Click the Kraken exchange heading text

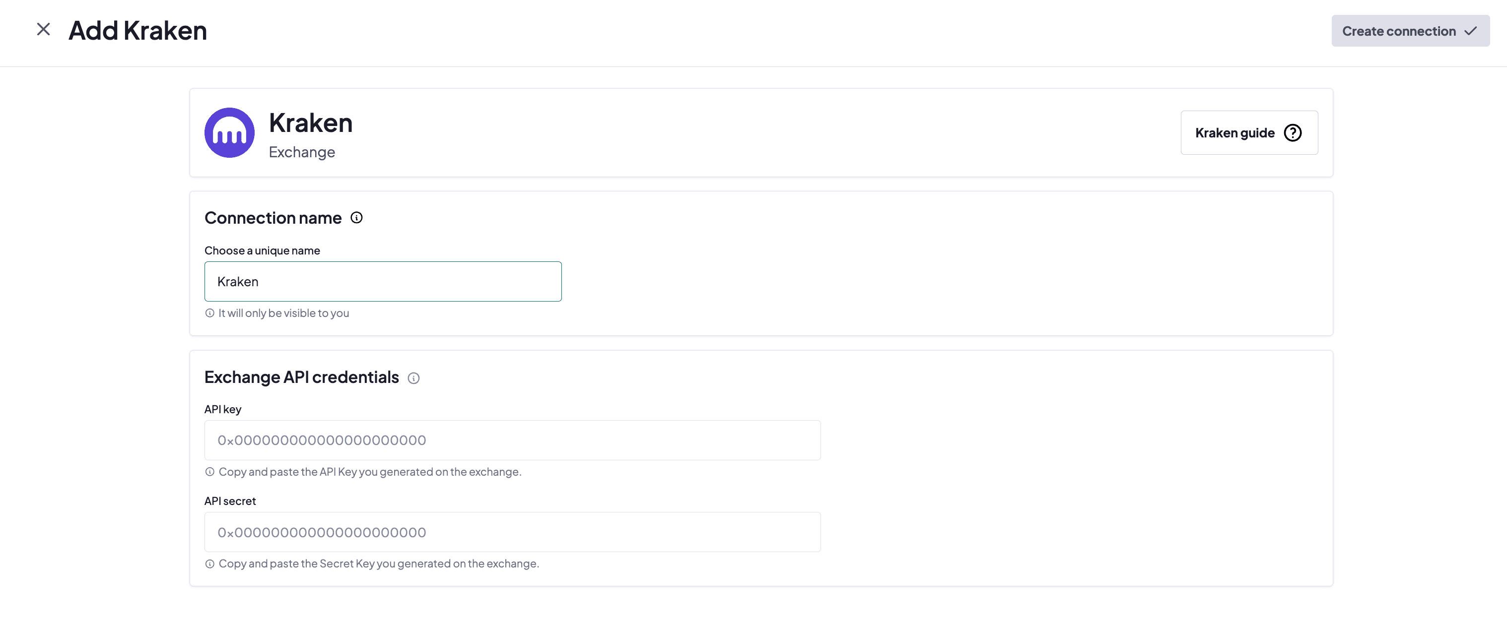point(310,123)
